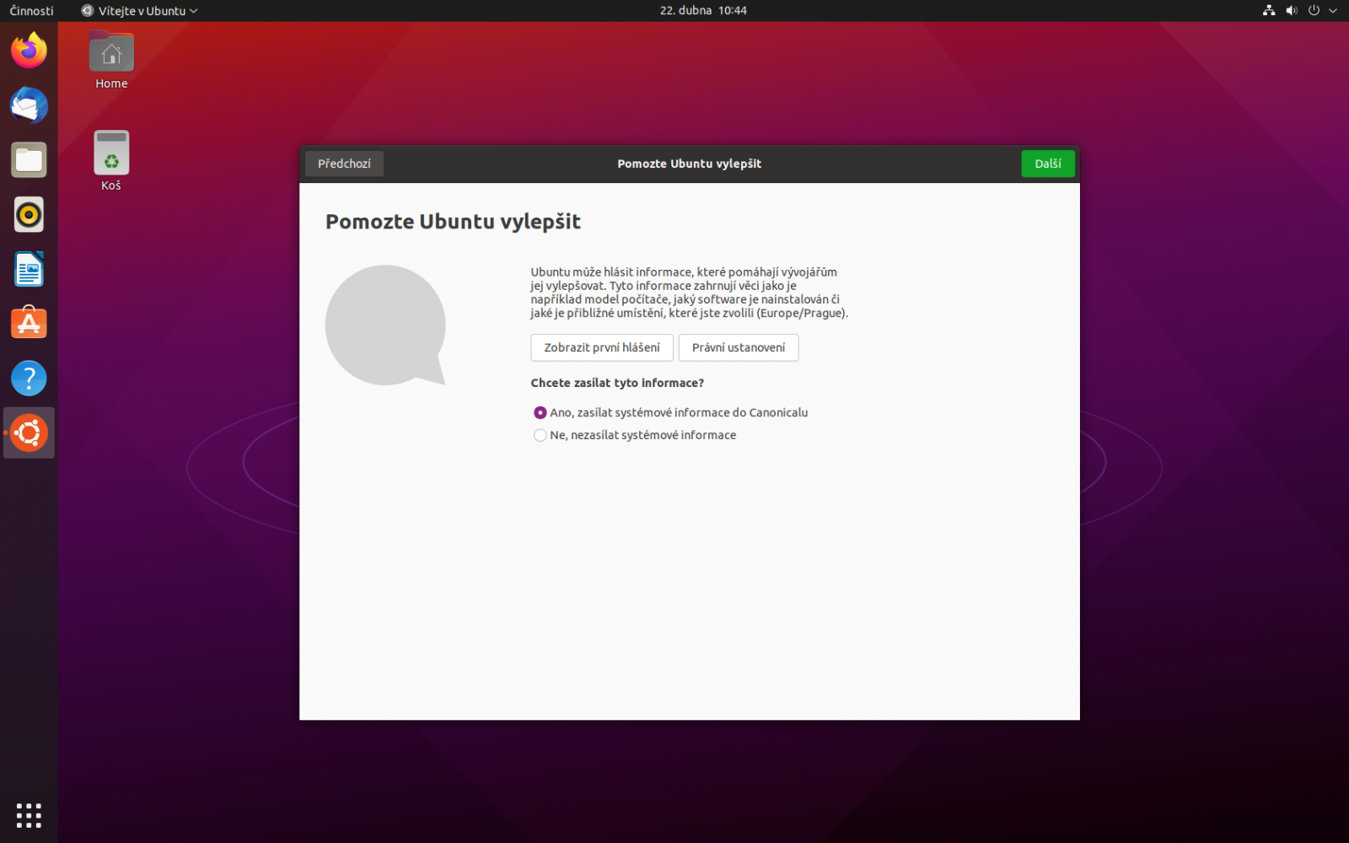The height and width of the screenshot is (843, 1349).
Task: Launch Firefox from the dock
Action: click(29, 51)
